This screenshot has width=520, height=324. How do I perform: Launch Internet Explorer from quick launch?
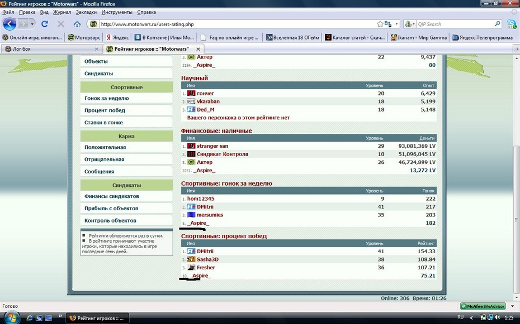30,318
